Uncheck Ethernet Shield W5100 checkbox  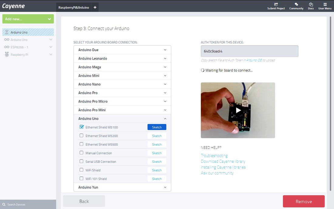pyautogui.click(x=81, y=127)
